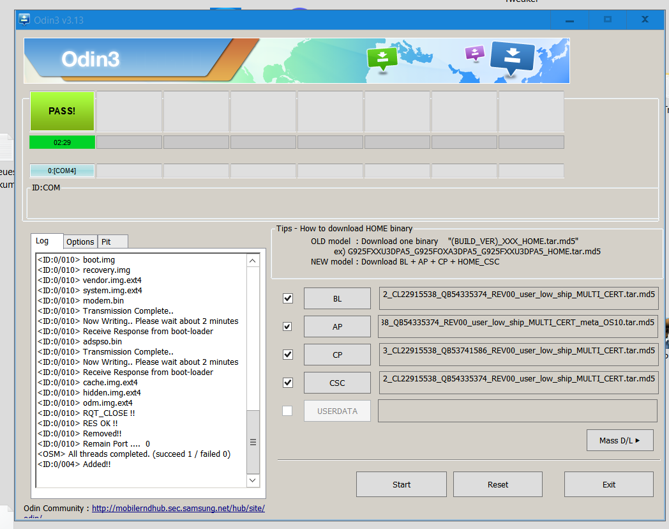This screenshot has height=529, width=669.
Task: Click the 0:[COM4] port indicator
Action: pos(63,171)
